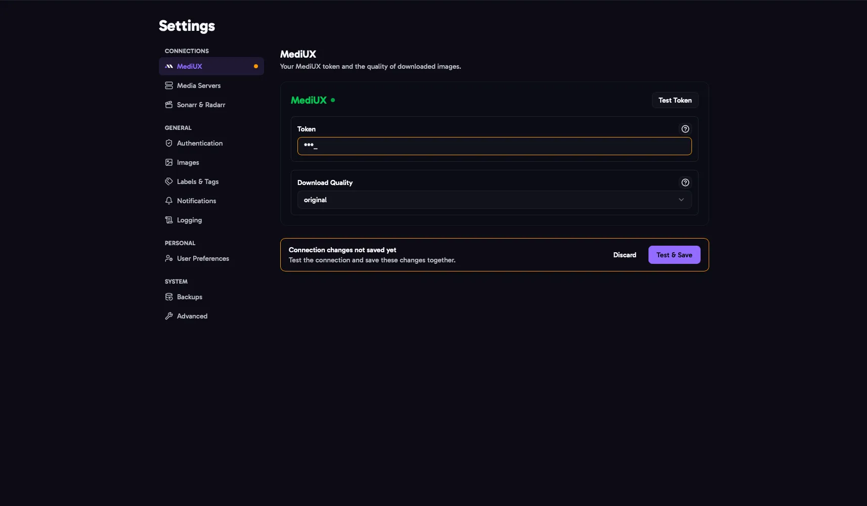Open the Download Quality help icon
The height and width of the screenshot is (506, 867).
[685, 182]
